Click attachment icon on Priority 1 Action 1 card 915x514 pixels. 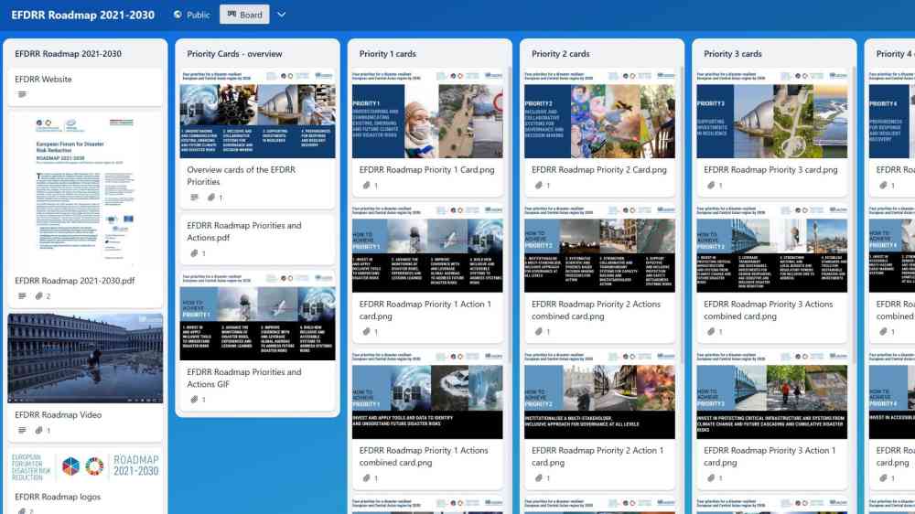click(367, 332)
